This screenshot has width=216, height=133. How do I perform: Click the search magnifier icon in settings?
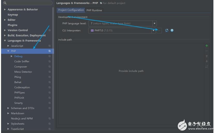5,3
